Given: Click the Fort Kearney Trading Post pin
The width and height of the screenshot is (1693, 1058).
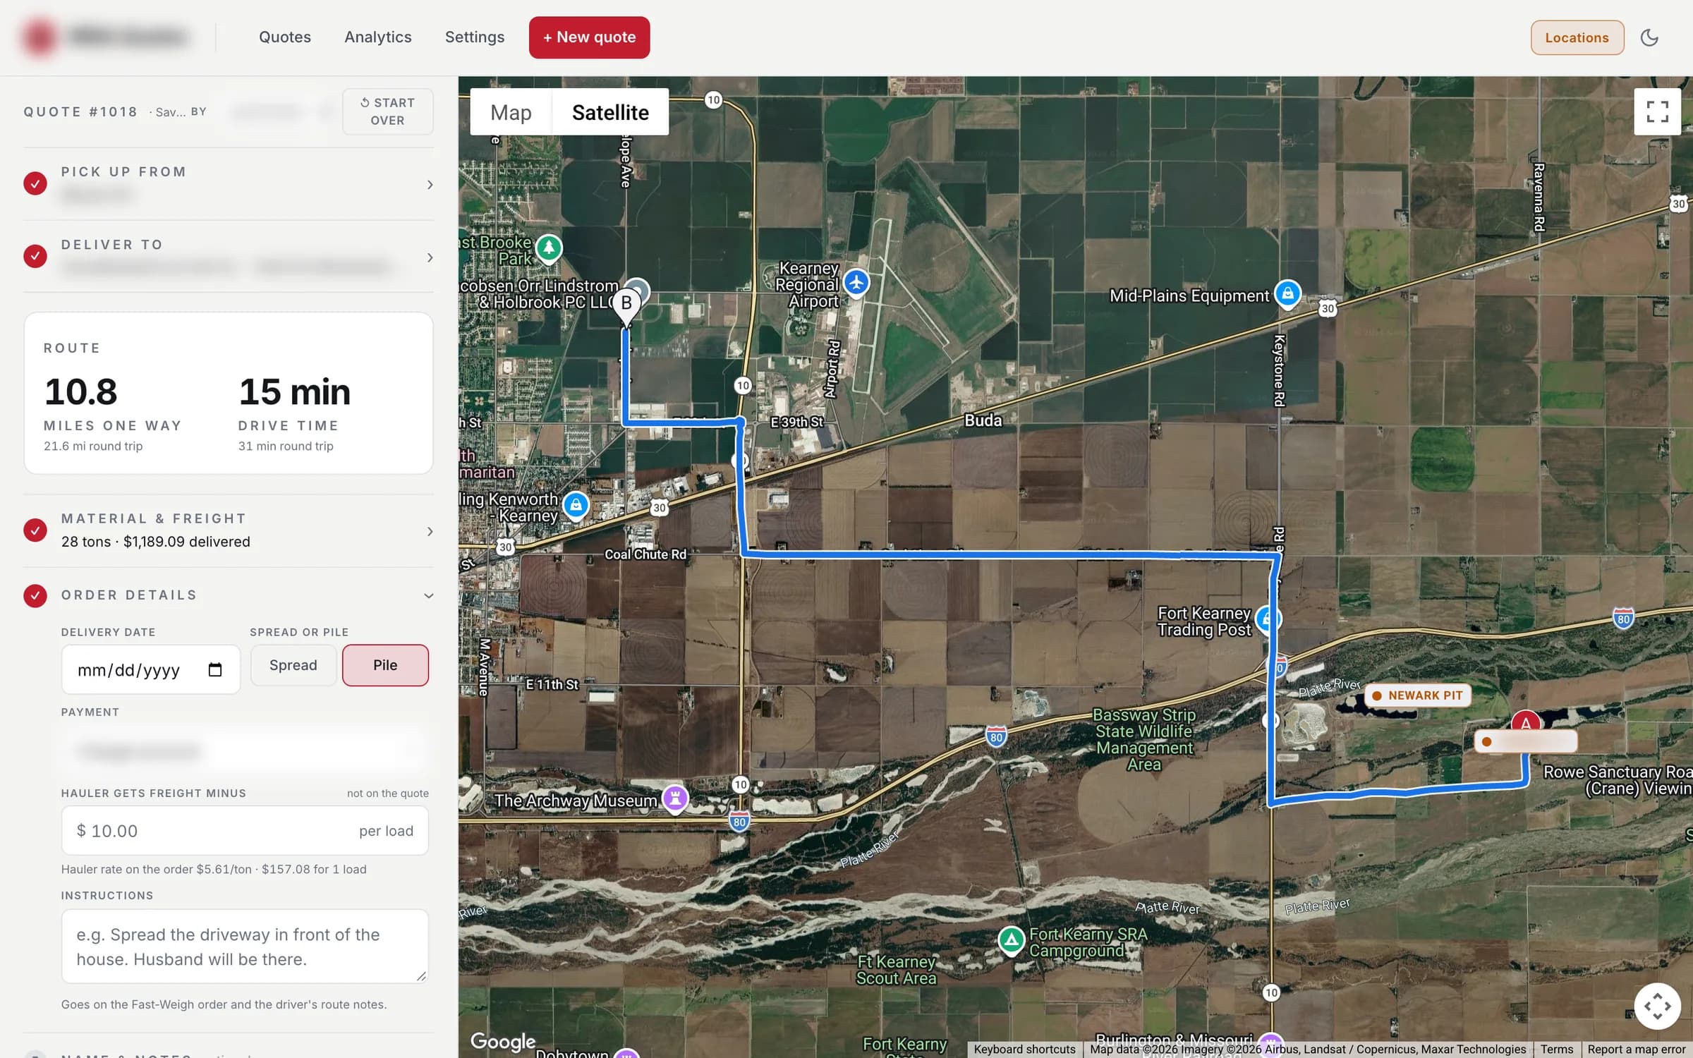Looking at the screenshot, I should (x=1268, y=619).
